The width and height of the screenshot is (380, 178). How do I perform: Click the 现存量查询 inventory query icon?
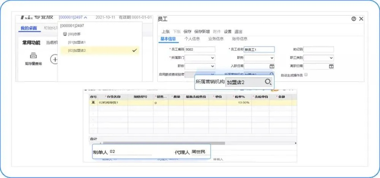pyautogui.click(x=33, y=56)
